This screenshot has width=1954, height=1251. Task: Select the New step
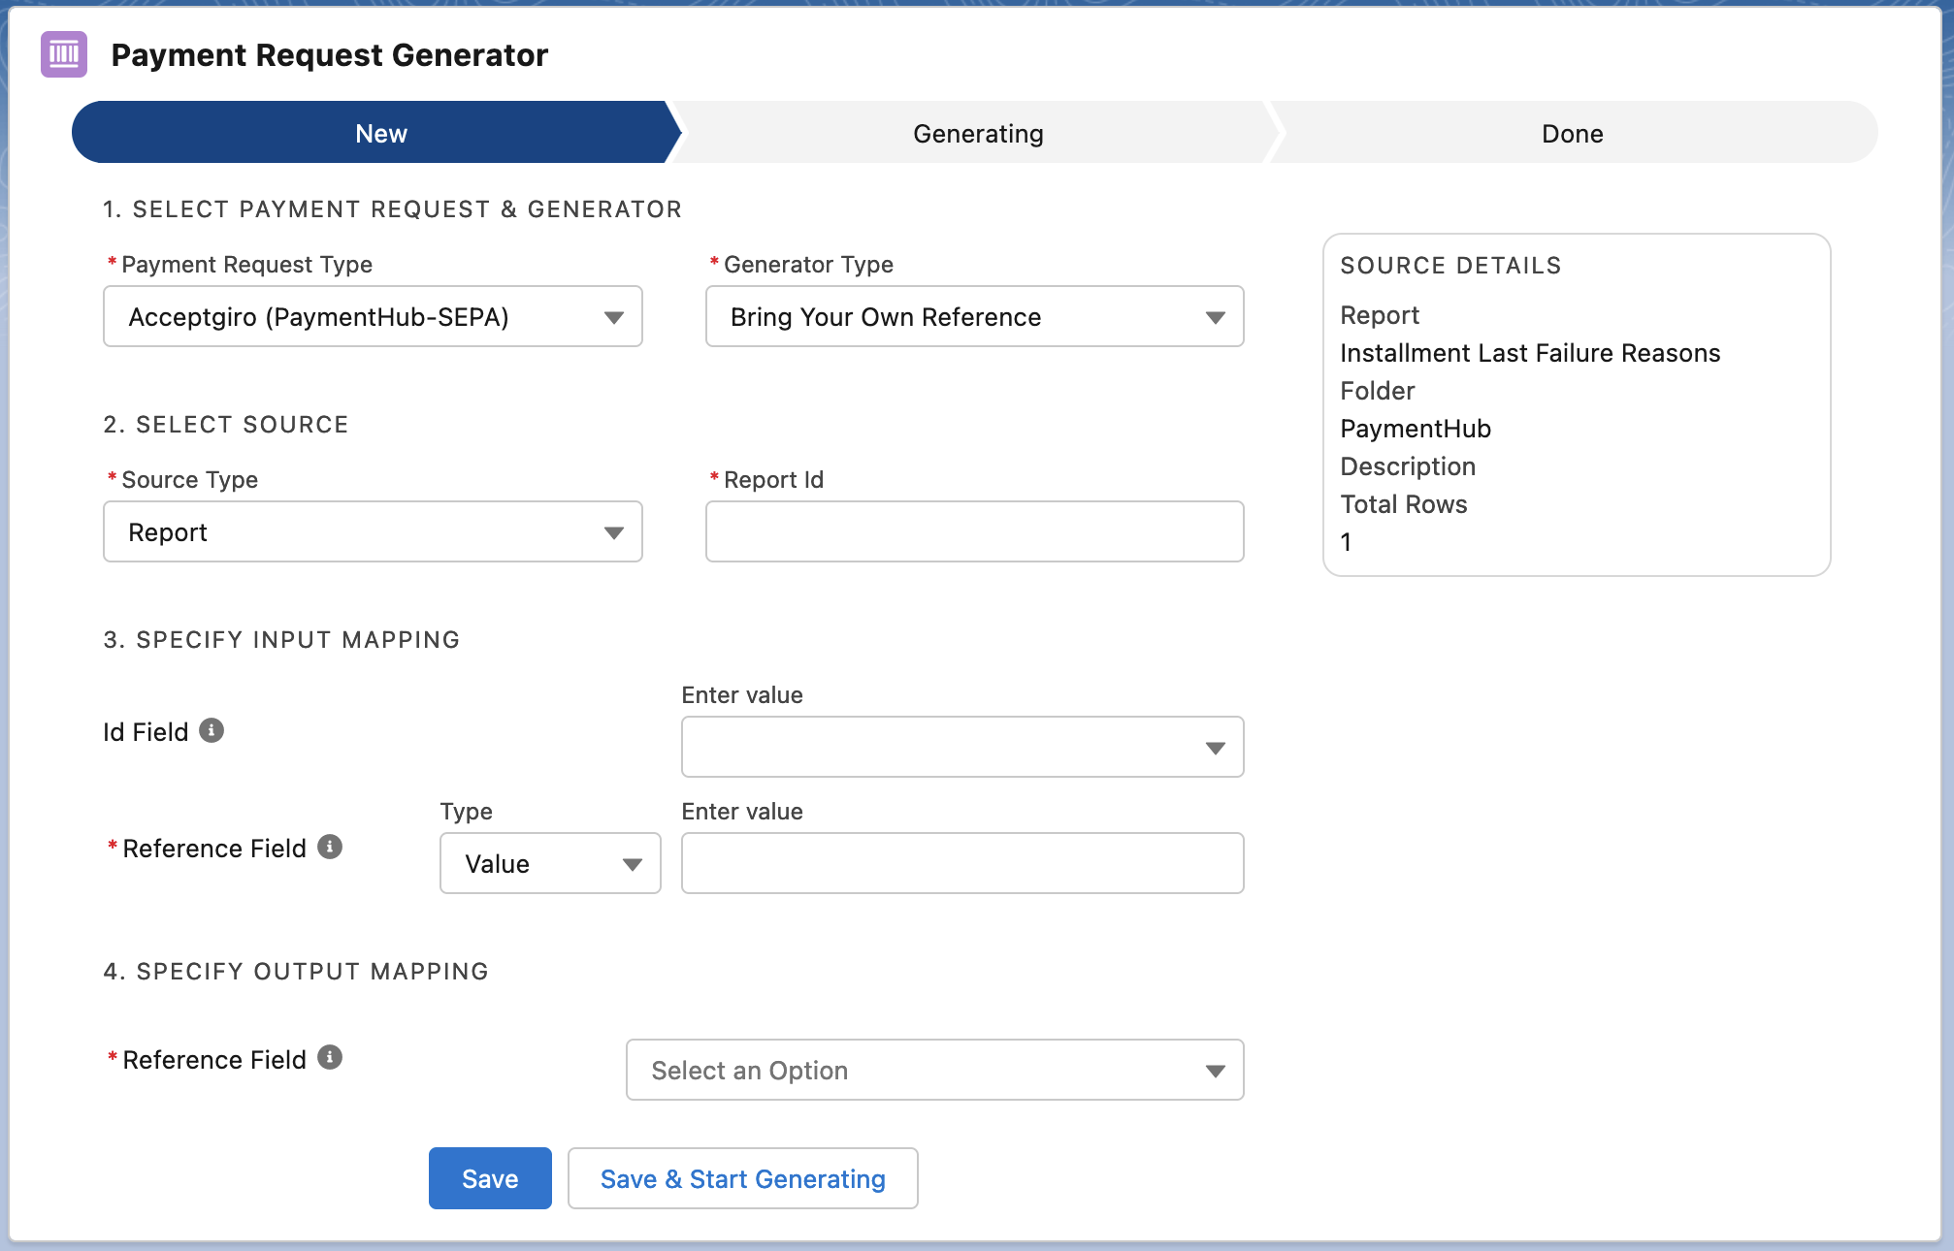pos(379,133)
